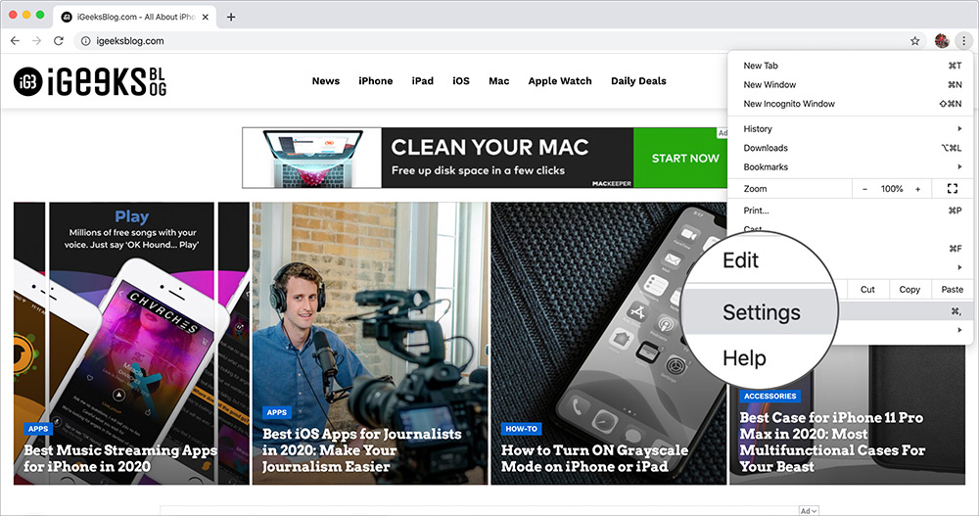This screenshot has width=979, height=516.
Task: Click the START NOW ad button
Action: [x=685, y=158]
